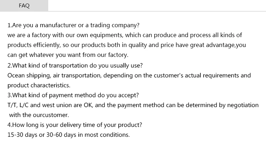
Task: Click 'can get whatever you want' line
Action: tap(68, 55)
